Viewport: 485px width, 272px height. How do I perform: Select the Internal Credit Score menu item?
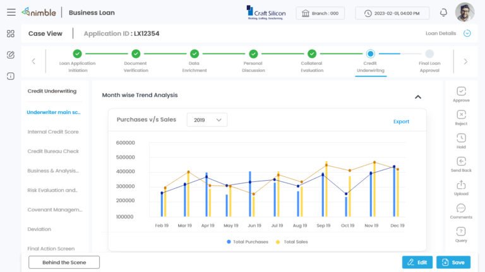coord(53,132)
